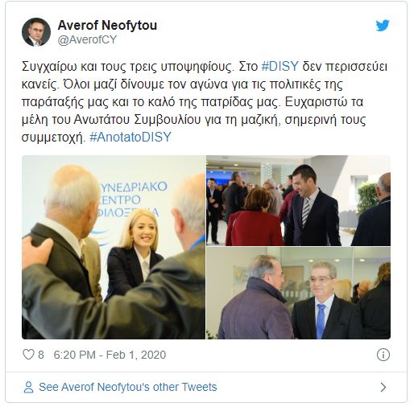
Task: View the 6:20 PM - Feb 1, 2020 timestamp
Action: [110, 355]
